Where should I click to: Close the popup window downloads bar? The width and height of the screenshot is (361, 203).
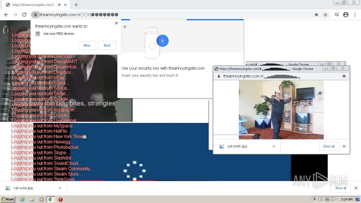point(344,146)
